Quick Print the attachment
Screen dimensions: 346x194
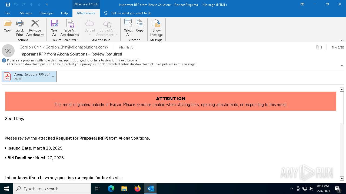19,28
